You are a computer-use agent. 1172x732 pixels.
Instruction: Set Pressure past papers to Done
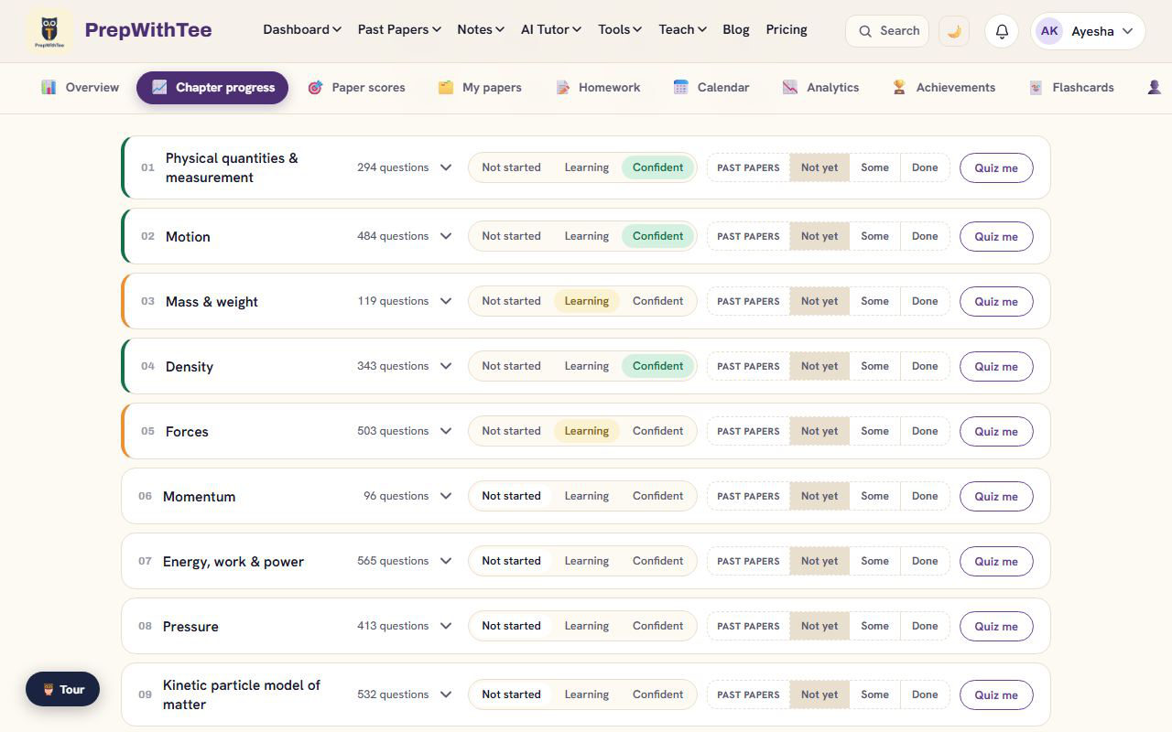click(x=925, y=626)
